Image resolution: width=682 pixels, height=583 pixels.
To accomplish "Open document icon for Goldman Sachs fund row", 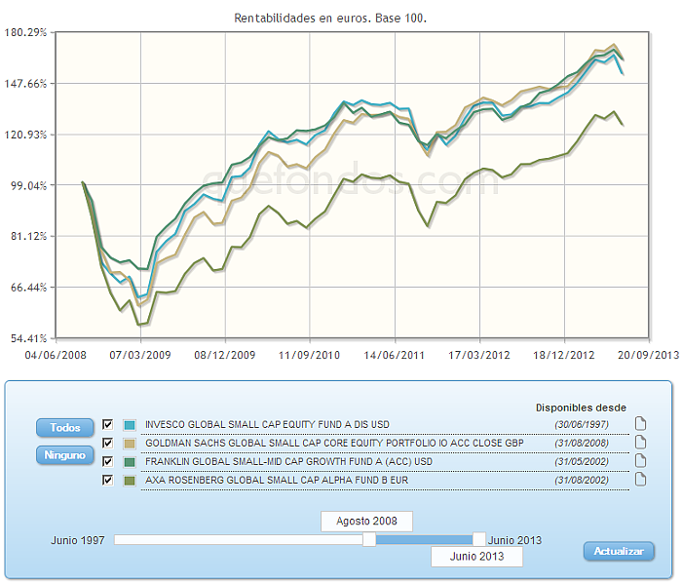I will (x=640, y=442).
